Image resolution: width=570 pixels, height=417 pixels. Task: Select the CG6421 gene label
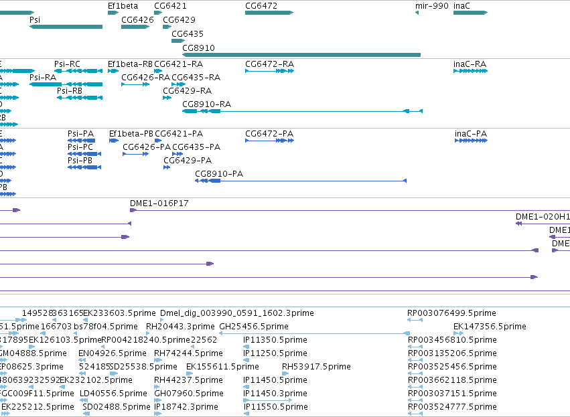pyautogui.click(x=170, y=6)
